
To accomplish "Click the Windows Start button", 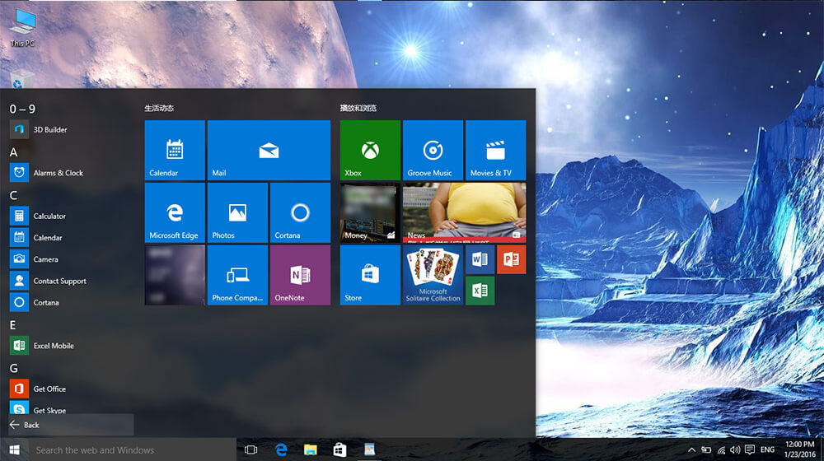I will point(15,450).
